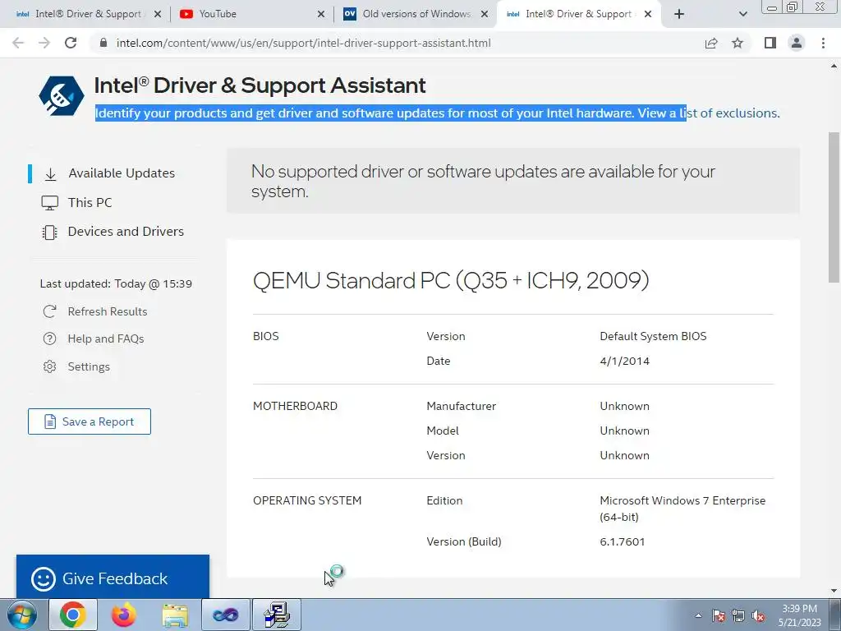
Task: Open Devices and Drivers section
Action: pos(126,231)
